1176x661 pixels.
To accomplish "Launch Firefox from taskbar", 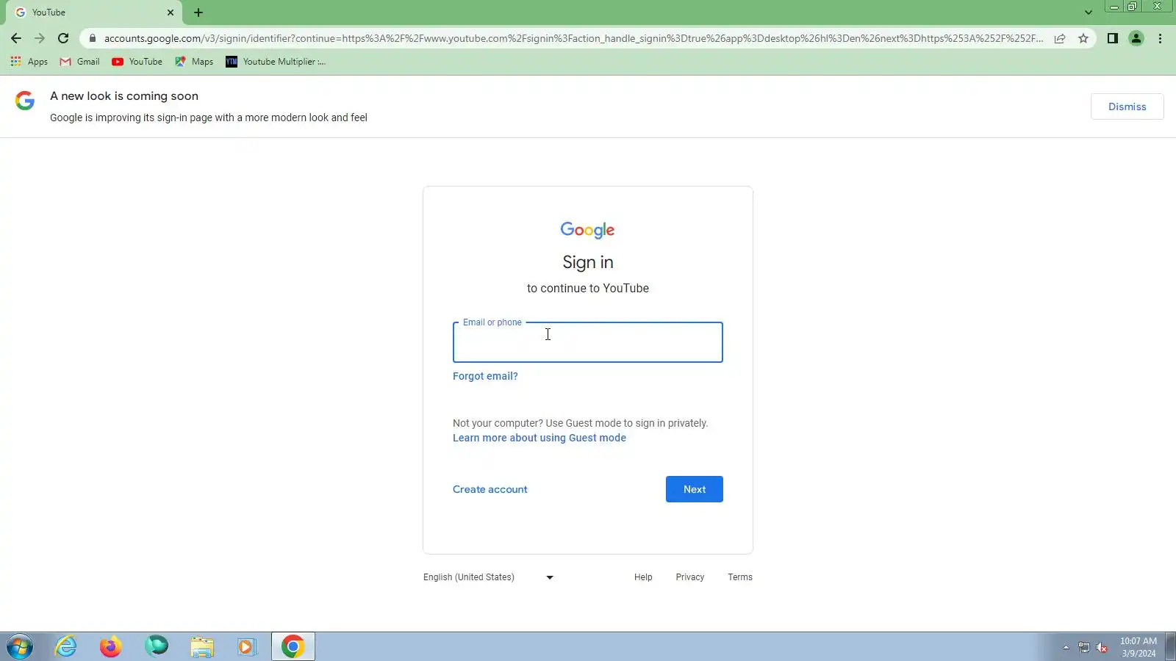I will point(111,647).
